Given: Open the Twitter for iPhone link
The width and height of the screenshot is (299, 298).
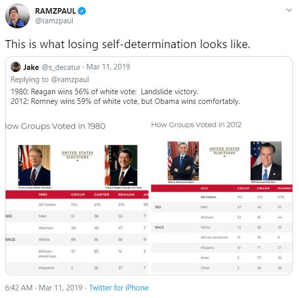Looking at the screenshot, I should point(119,288).
